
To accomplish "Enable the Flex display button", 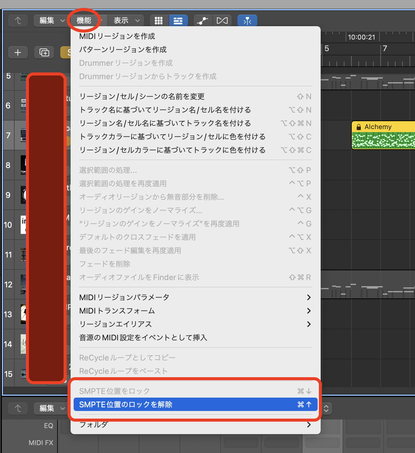I will [x=222, y=21].
